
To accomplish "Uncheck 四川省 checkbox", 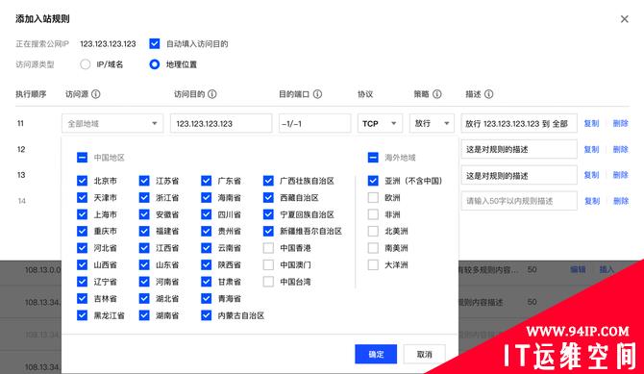I will click(x=207, y=214).
